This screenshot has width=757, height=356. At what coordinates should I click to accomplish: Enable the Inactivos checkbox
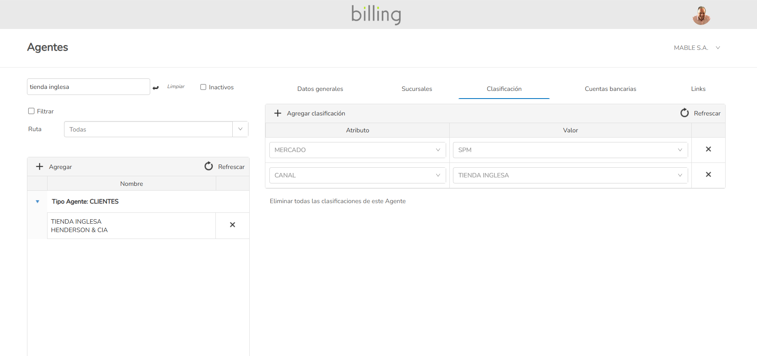coord(203,87)
